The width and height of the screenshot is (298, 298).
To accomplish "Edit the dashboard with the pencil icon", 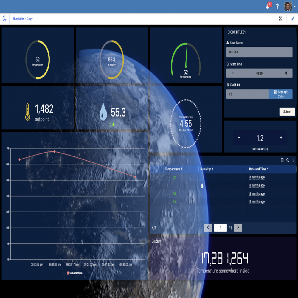I will tap(292, 18).
